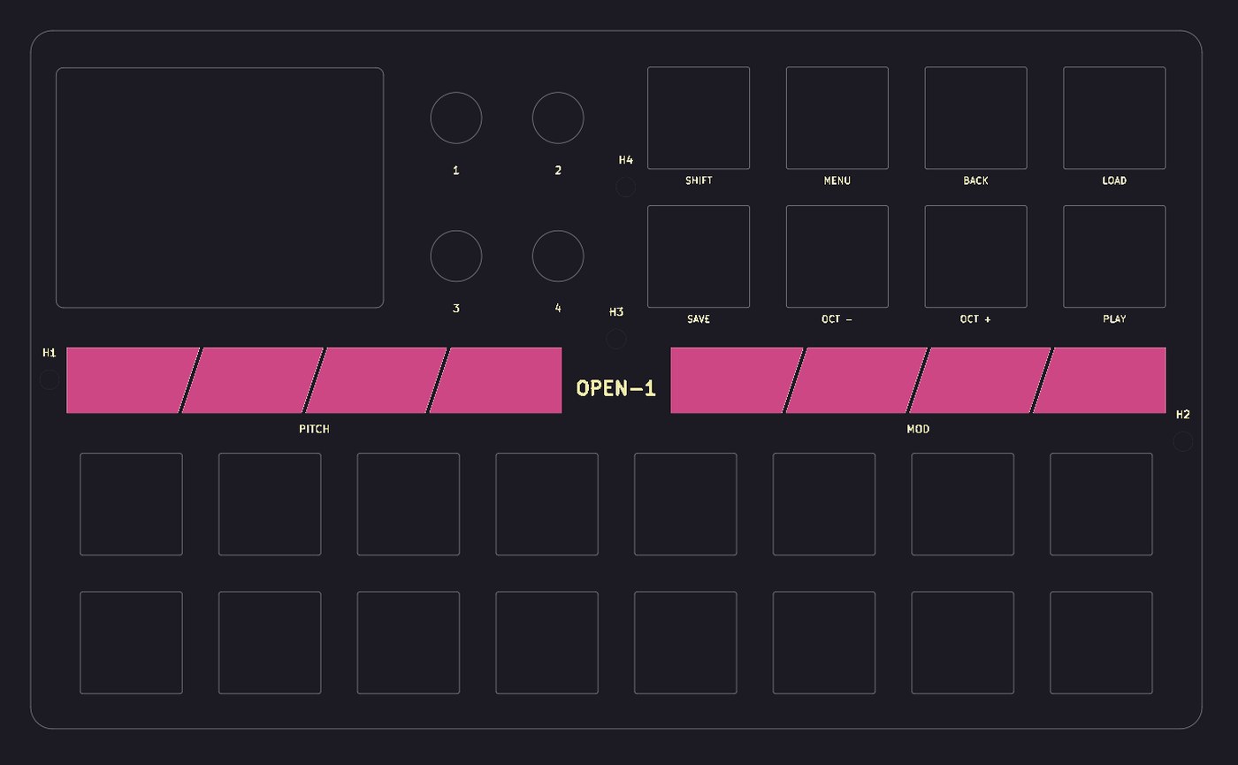This screenshot has height=765, width=1238.
Task: Click the BACK square button
Action: coord(976,118)
